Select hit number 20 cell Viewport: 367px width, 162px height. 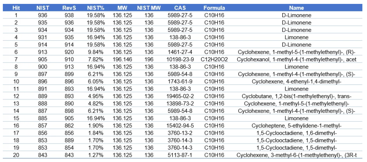pos(16,155)
